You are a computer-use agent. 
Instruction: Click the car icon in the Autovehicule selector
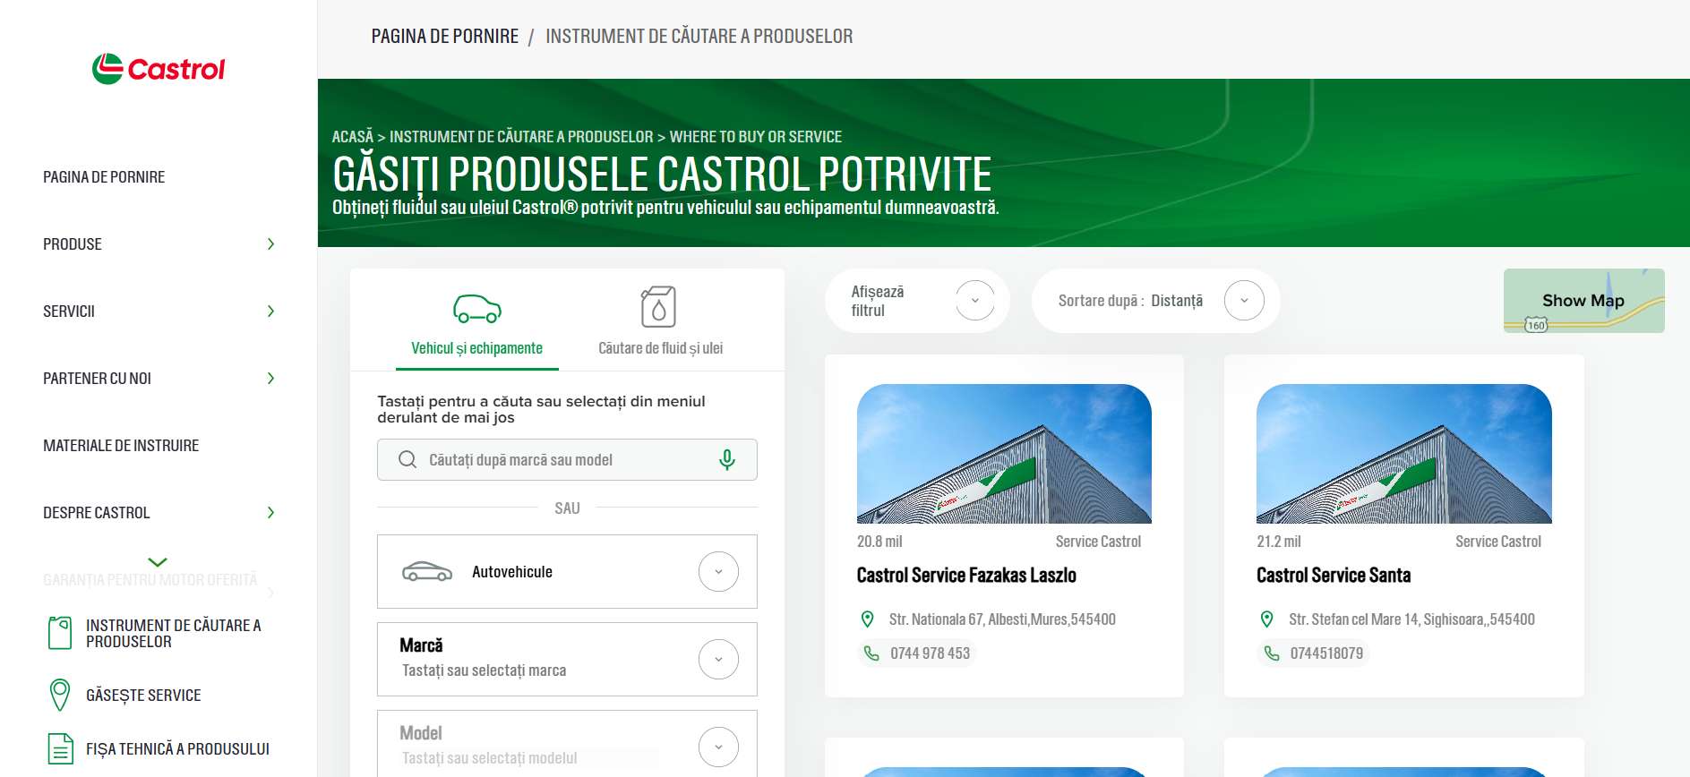[x=427, y=571]
